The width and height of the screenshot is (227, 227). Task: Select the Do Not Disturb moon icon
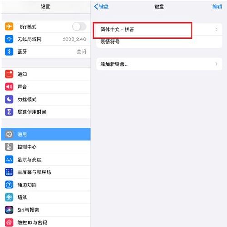[9, 99]
